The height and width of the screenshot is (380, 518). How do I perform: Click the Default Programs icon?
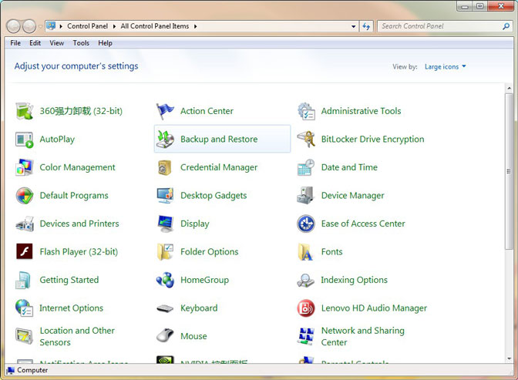coord(24,196)
